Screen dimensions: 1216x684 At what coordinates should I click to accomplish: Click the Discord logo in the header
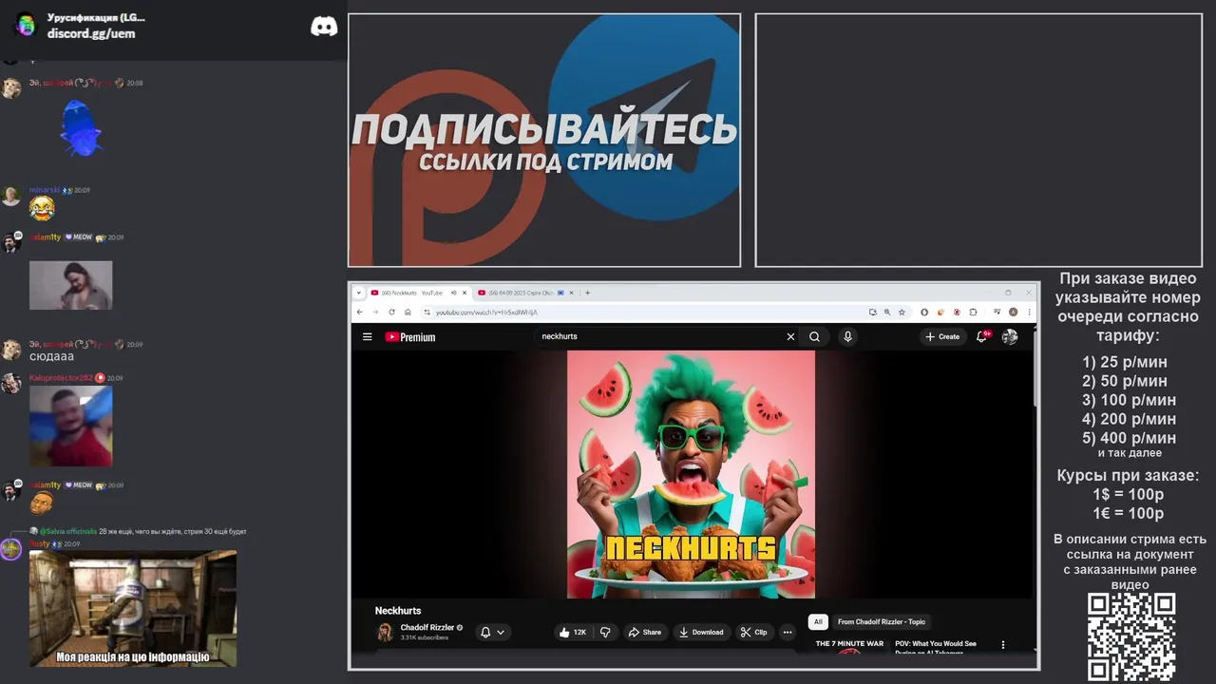tap(324, 27)
